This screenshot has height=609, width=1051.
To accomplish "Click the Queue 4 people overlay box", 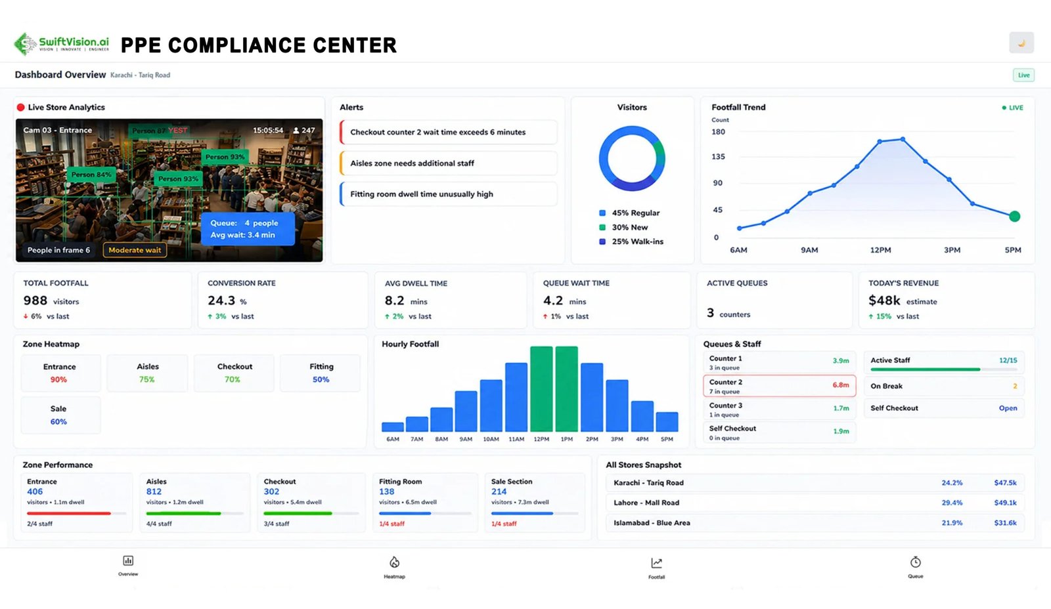I will coord(247,229).
